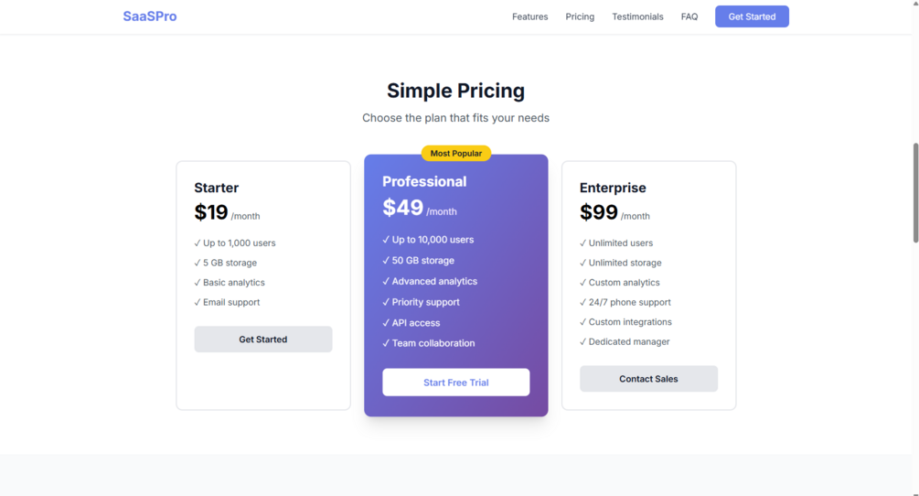
Task: Click checkmark beside Dedicated manager
Action: (582, 341)
